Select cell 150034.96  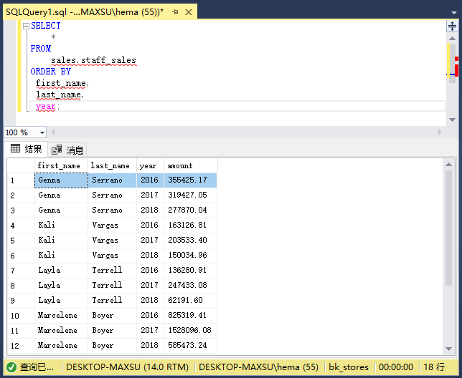tap(190, 255)
